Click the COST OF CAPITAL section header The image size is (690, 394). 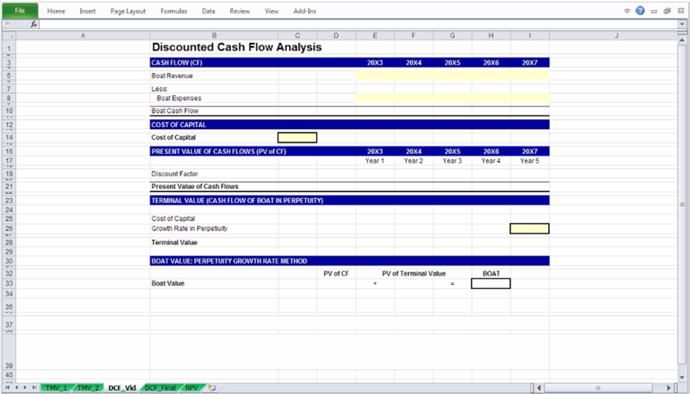point(178,125)
